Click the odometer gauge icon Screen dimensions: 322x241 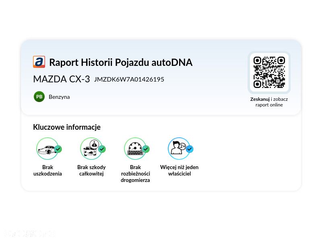click(135, 149)
